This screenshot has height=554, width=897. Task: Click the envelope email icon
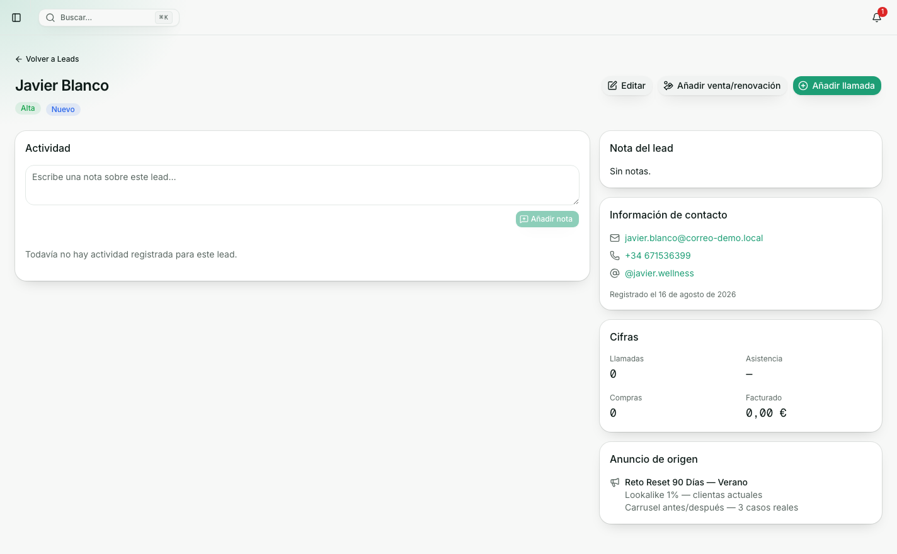615,238
